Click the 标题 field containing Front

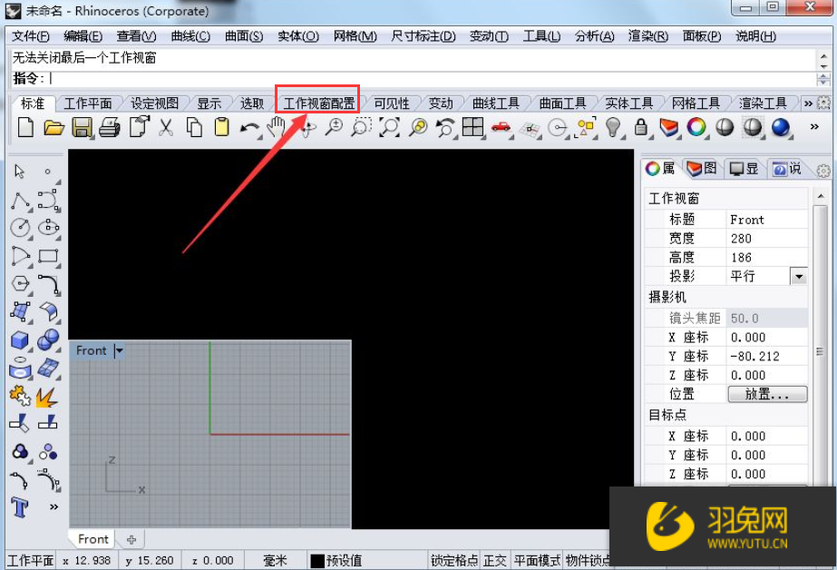pyautogui.click(x=766, y=220)
